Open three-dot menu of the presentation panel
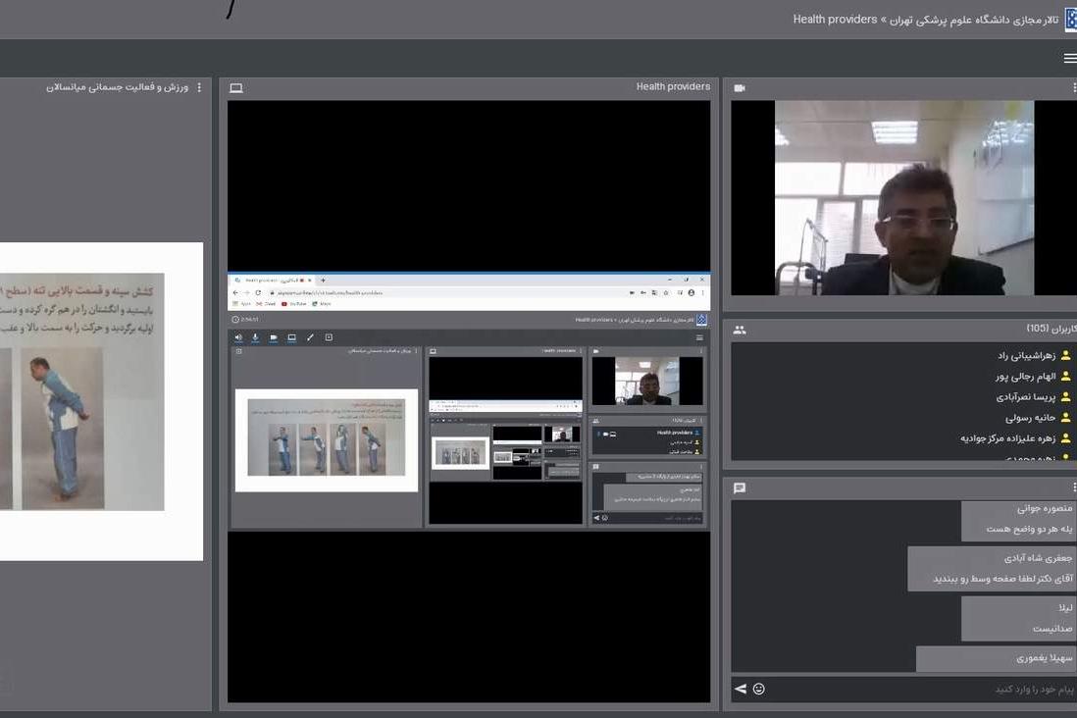1077x718 pixels. click(199, 87)
